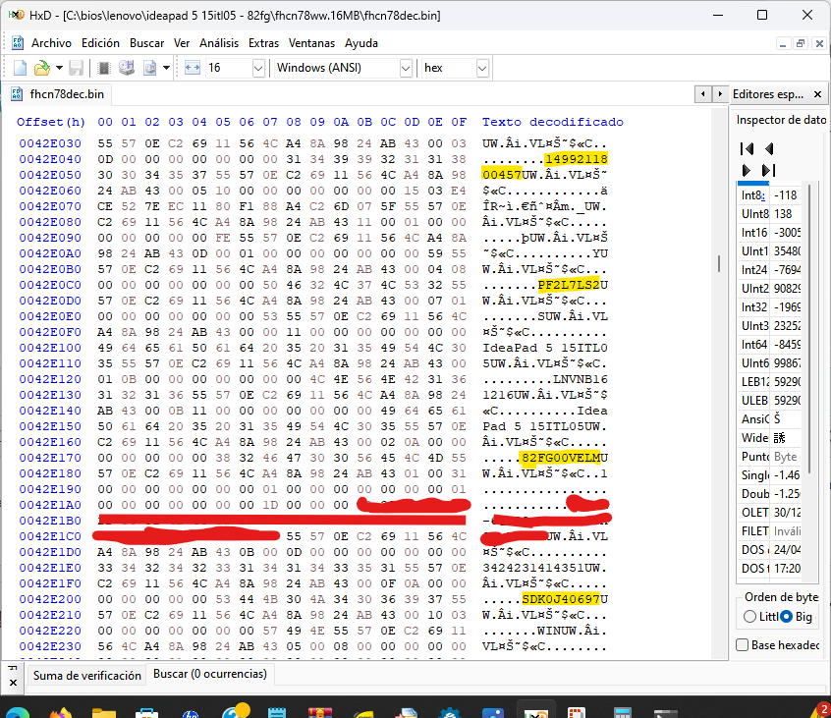Select Little endian byte order
This screenshot has height=718, width=831.
[750, 616]
